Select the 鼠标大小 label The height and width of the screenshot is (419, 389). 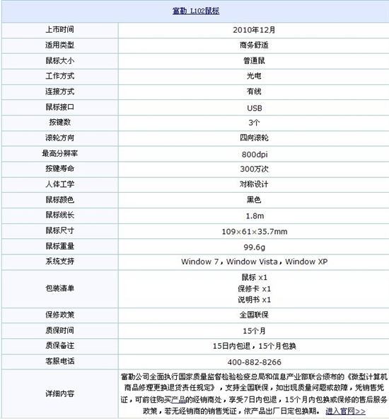59,60
